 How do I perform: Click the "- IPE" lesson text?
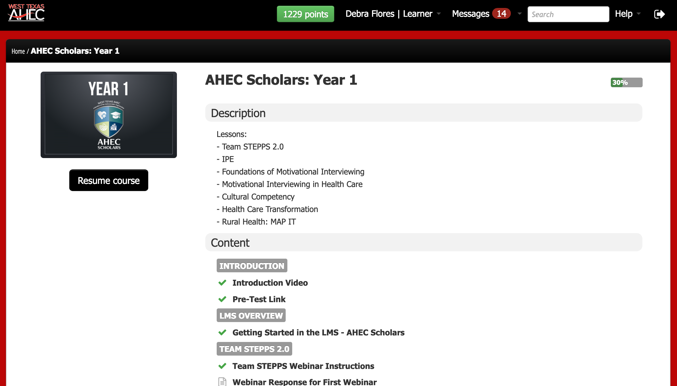click(225, 159)
